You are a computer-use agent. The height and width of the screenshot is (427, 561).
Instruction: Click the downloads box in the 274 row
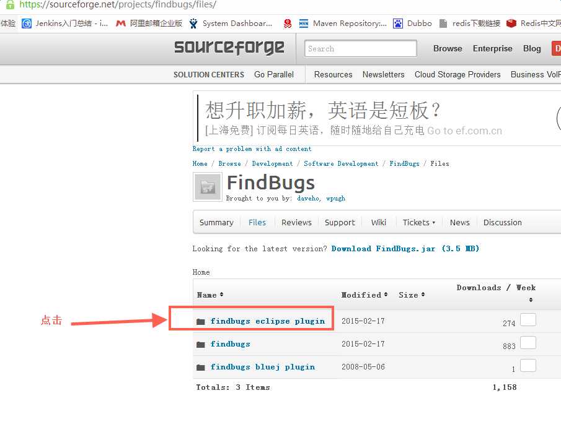(528, 319)
